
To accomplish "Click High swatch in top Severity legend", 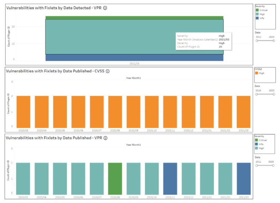I will (x=257, y=14).
